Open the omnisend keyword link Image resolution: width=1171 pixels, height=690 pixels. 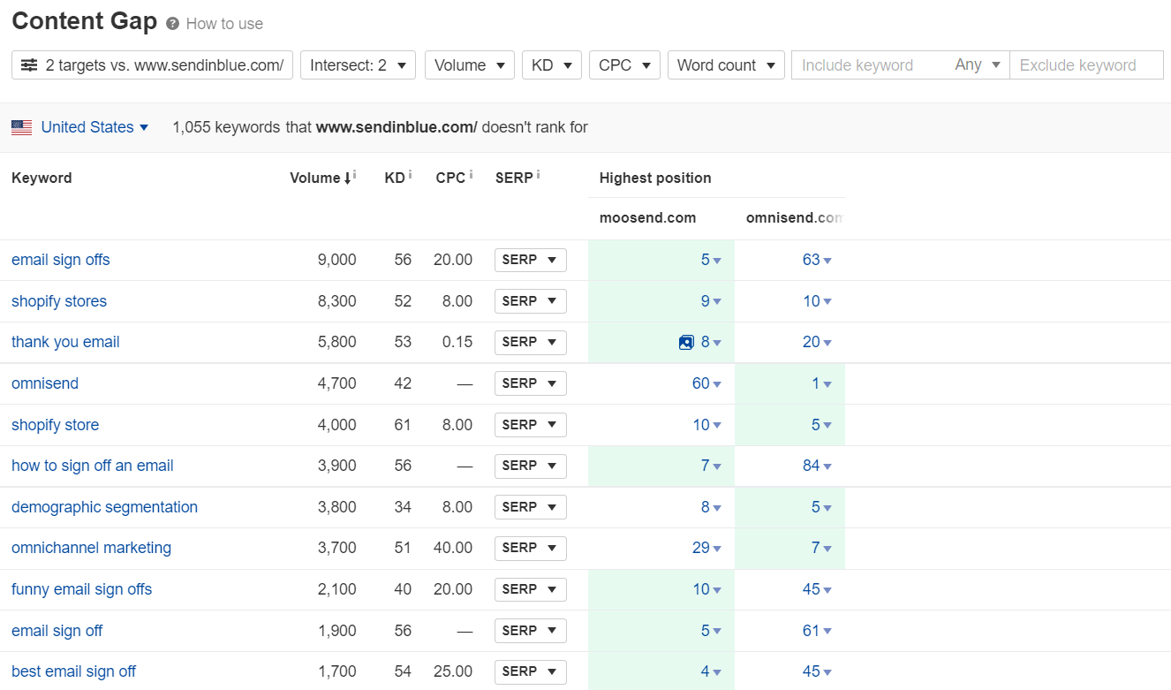[x=45, y=383]
